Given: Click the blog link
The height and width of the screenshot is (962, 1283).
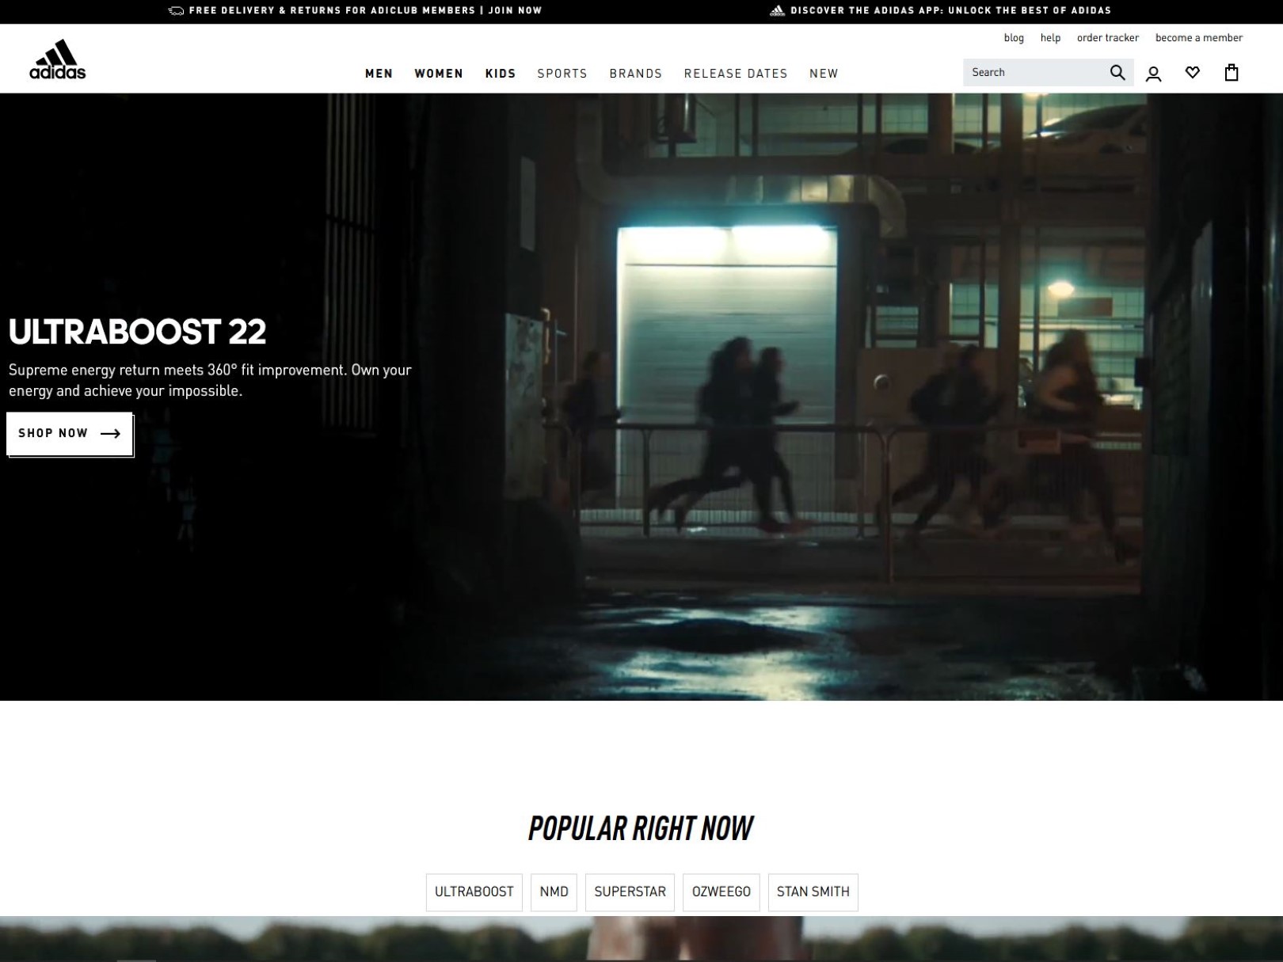Looking at the screenshot, I should pyautogui.click(x=1014, y=38).
